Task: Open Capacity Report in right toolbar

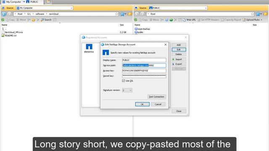Action: [x=231, y=20]
